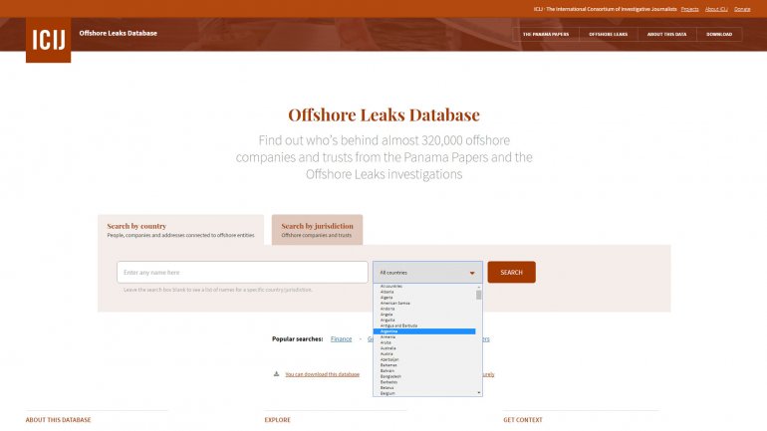Open The Panama Papers menu item

pos(546,34)
